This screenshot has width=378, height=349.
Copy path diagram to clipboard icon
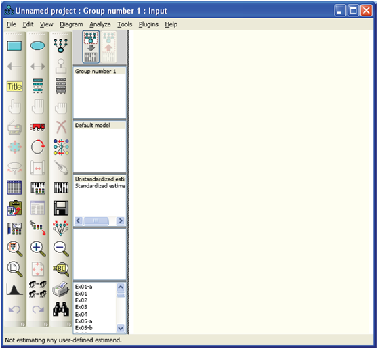(x=14, y=208)
